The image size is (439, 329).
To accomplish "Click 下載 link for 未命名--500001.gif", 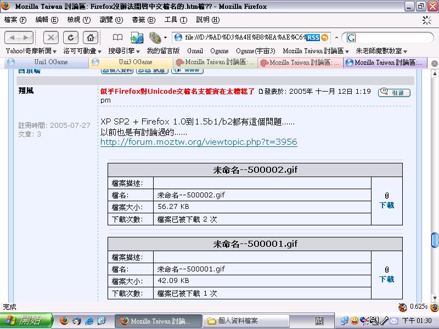I will click(387, 279).
